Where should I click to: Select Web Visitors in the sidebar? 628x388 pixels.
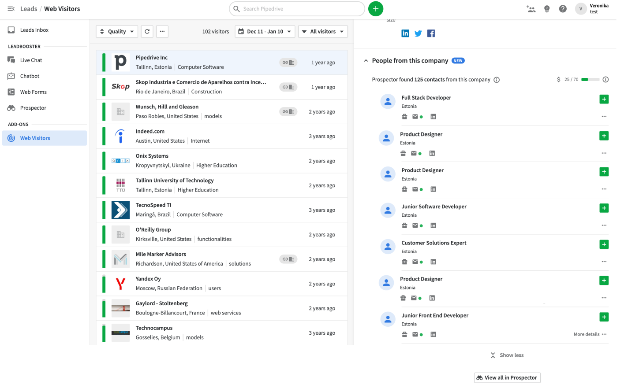click(44, 138)
